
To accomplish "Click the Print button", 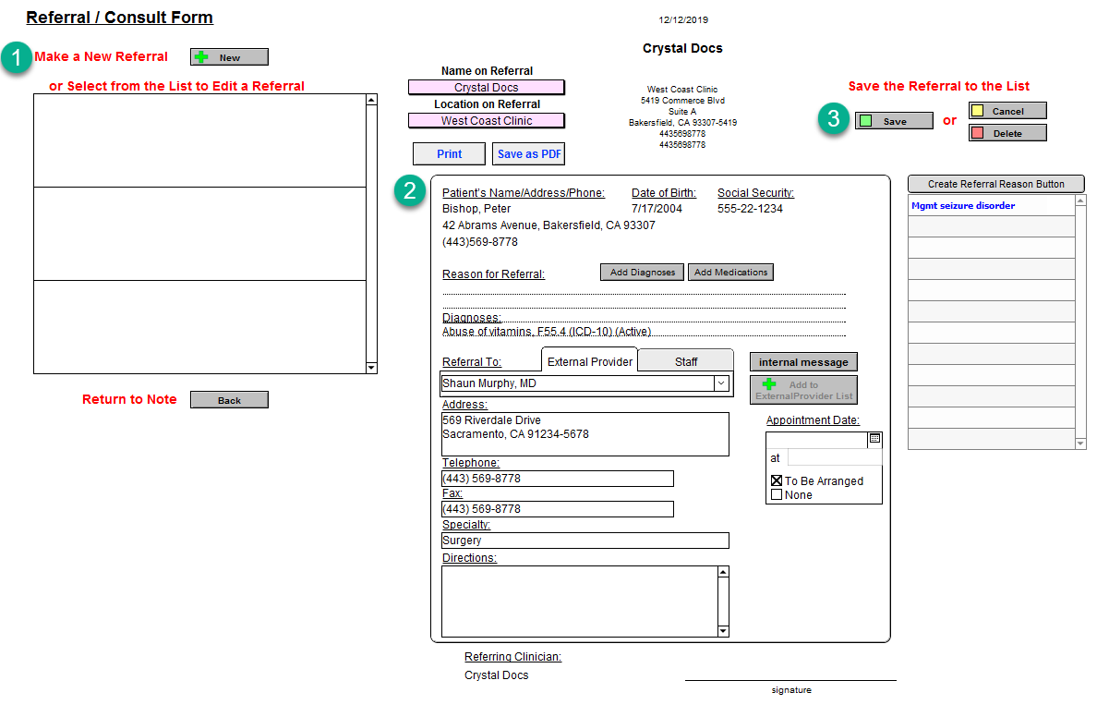I will click(x=449, y=154).
